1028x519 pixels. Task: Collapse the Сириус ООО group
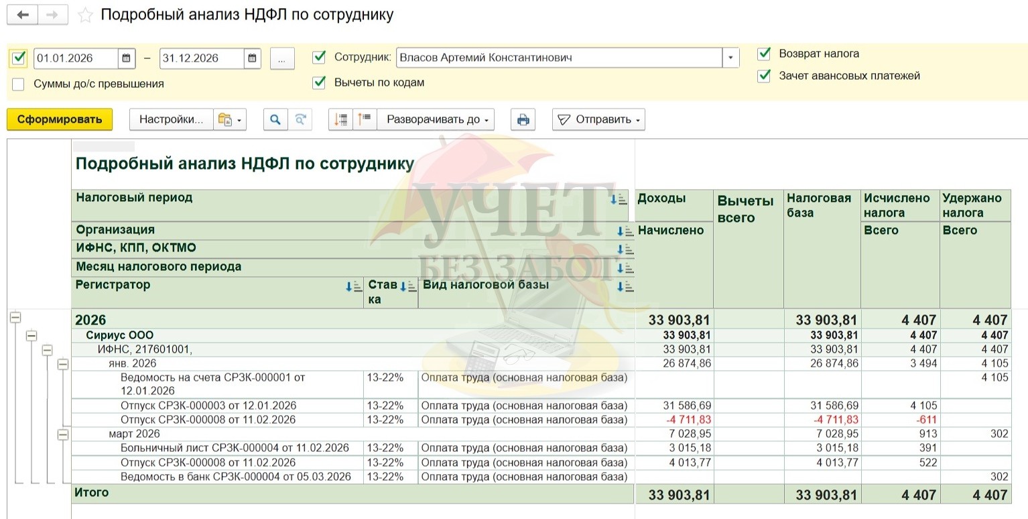click(x=31, y=336)
